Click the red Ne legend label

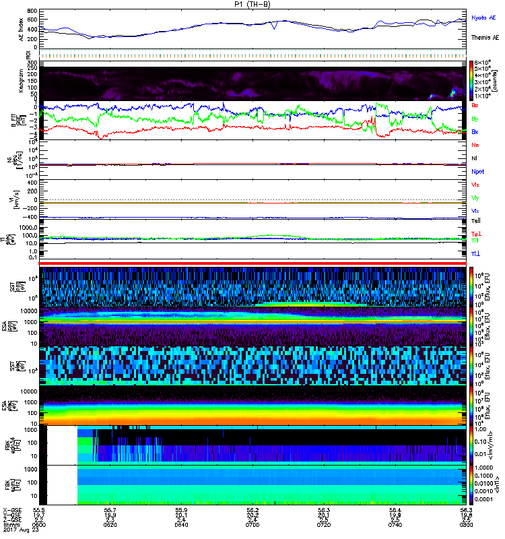pyautogui.click(x=475, y=145)
